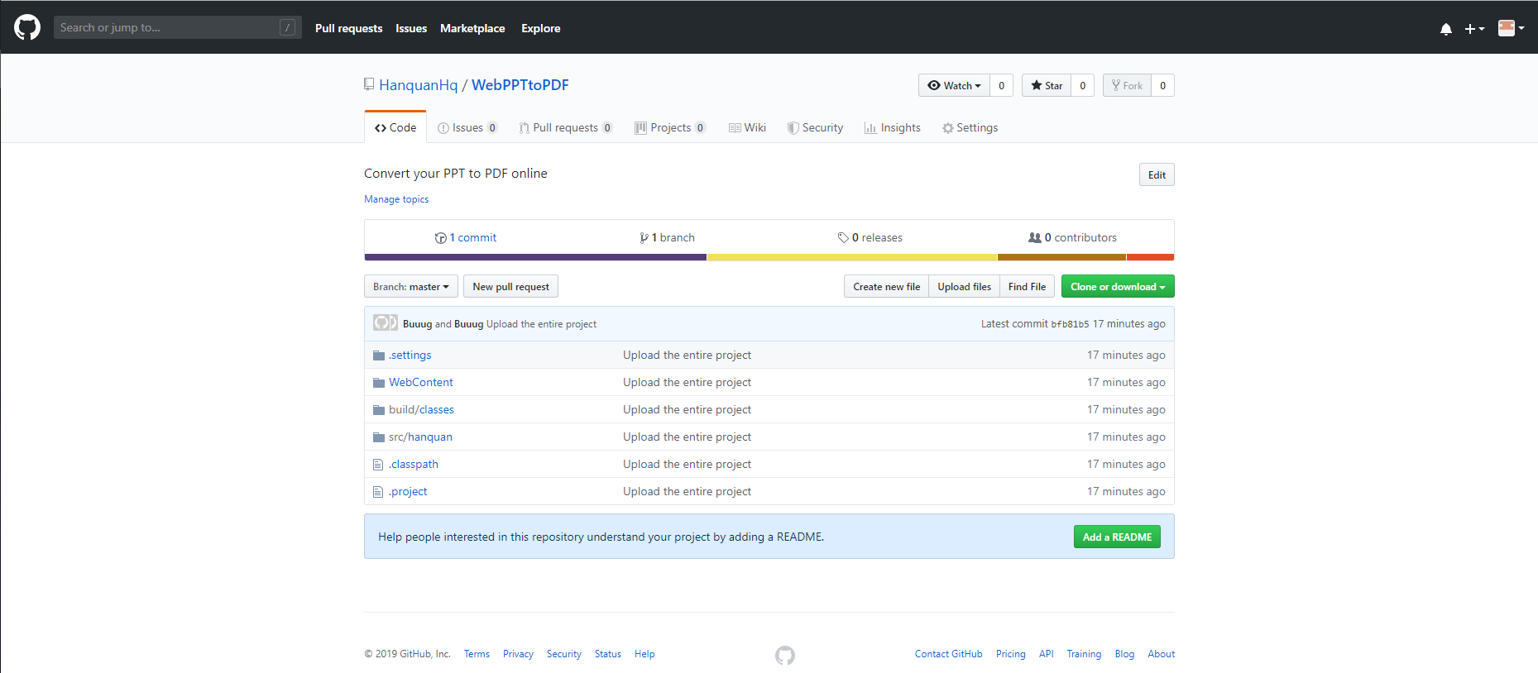Viewport: 1538px width, 673px height.
Task: Click the folder icon for .settings
Action: click(379, 356)
